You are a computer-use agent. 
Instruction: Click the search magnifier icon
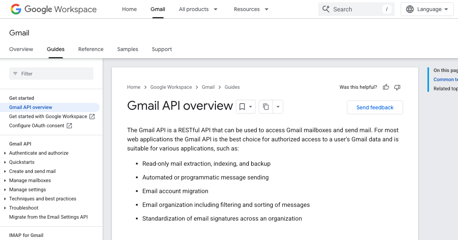point(326,9)
